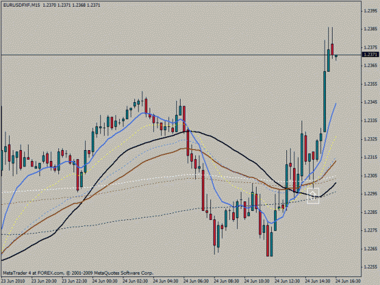The width and height of the screenshot is (380, 285).
Task: Click the price label 1.2395
Action: (x=371, y=11)
